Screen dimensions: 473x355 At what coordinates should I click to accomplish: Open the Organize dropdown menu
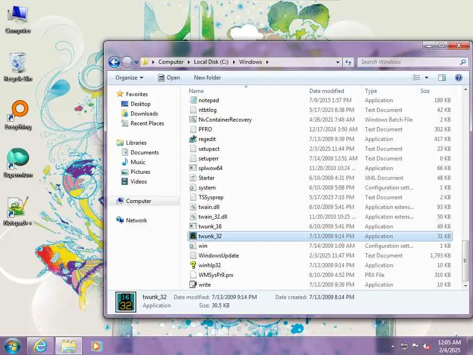coord(129,78)
